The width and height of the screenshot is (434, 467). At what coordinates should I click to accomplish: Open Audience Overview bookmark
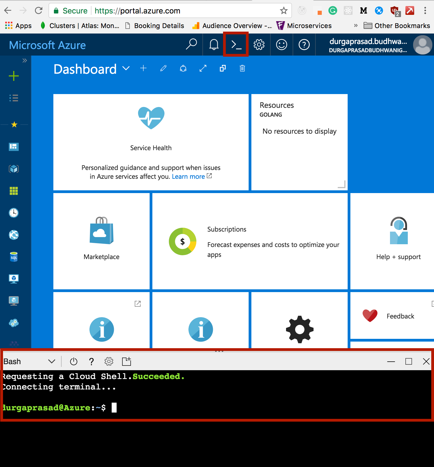(232, 26)
